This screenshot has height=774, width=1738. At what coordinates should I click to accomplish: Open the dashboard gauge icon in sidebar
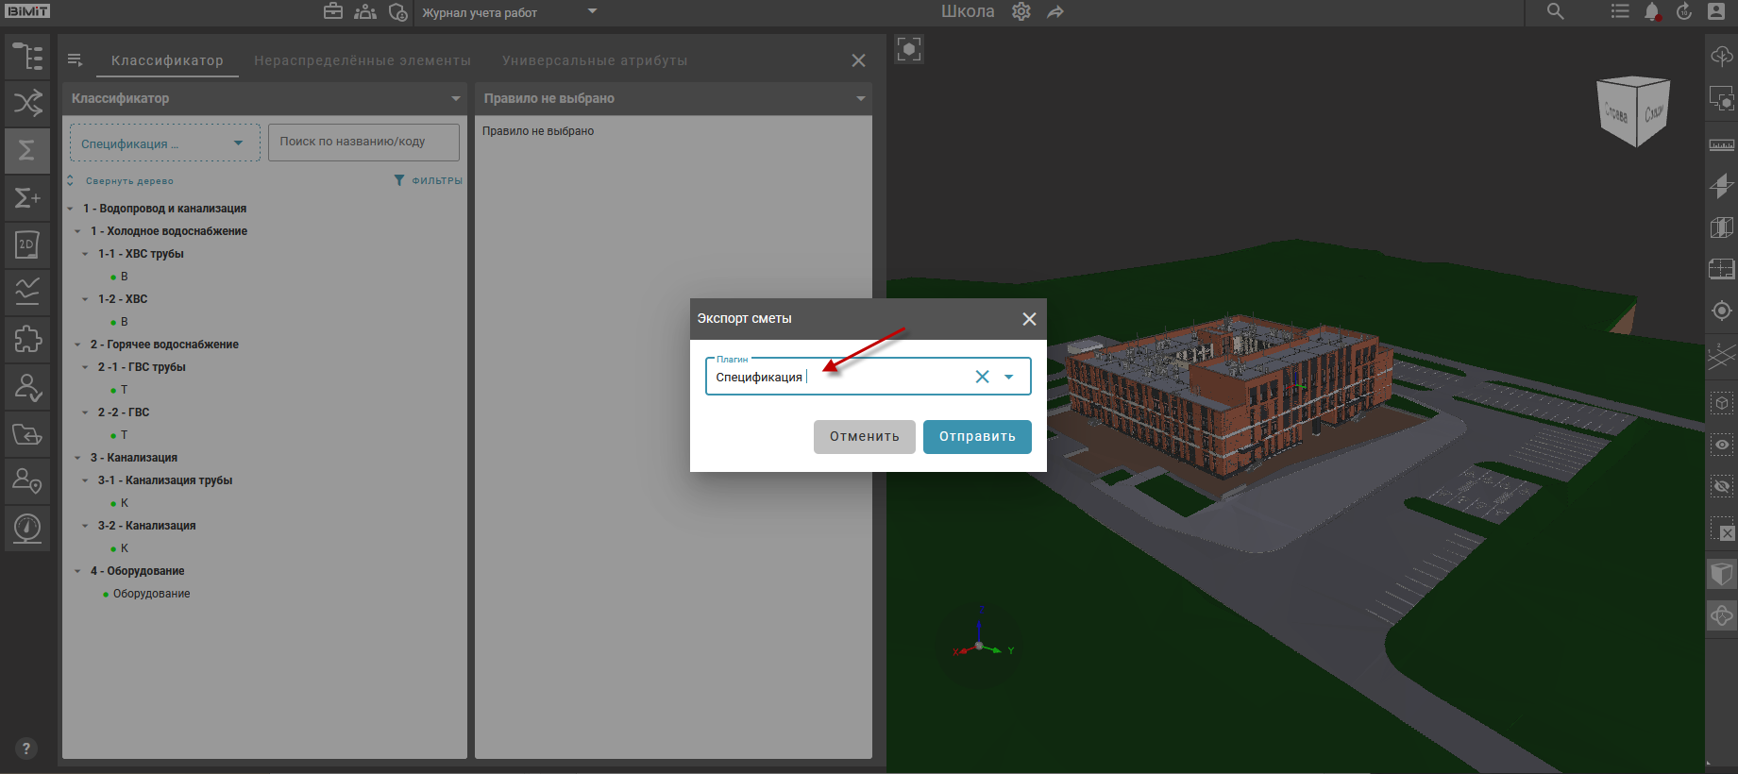coord(27,527)
